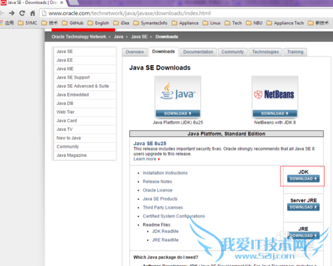Open the Linux bookmark folder
The width and height of the screenshot is (333, 266).
pos(212,23)
